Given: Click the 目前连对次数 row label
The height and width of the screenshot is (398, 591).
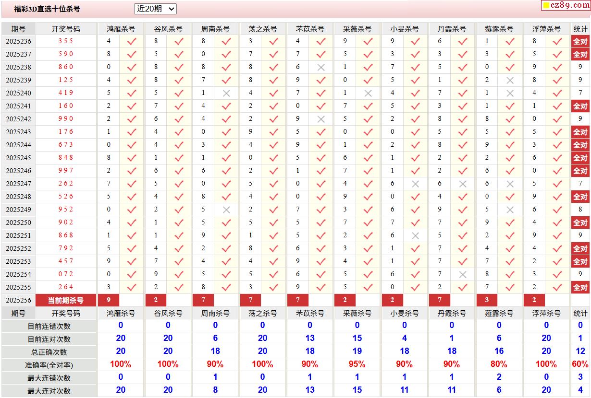Looking at the screenshot, I should click(x=49, y=339).
